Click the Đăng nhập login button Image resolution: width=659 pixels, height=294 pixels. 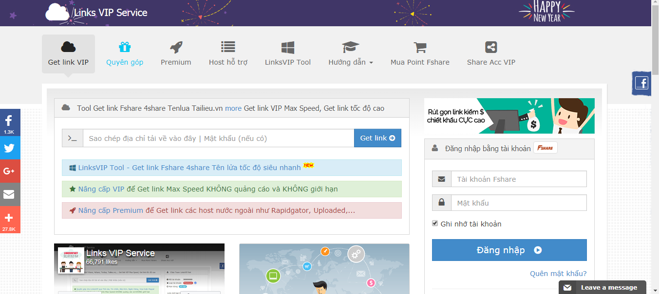(509, 250)
